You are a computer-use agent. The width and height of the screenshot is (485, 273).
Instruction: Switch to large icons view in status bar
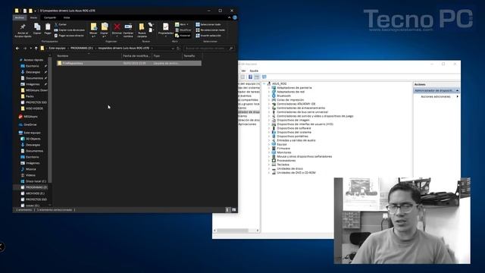point(234,210)
